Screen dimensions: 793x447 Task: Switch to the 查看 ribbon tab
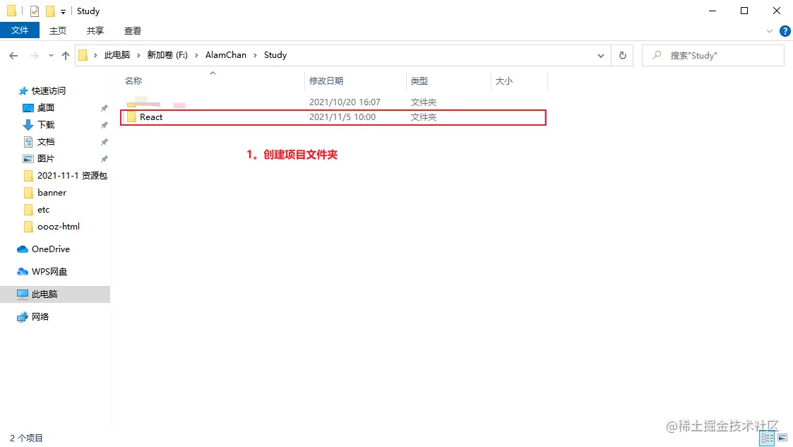tap(133, 31)
